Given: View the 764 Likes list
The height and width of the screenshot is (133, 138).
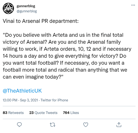Looking at the screenshot, I should [71, 113].
